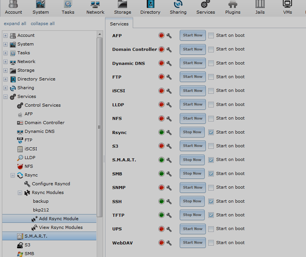Viewport: 306px width, 257px height.
Task: Uncheck Start on boot for SMB
Action: coord(211,174)
